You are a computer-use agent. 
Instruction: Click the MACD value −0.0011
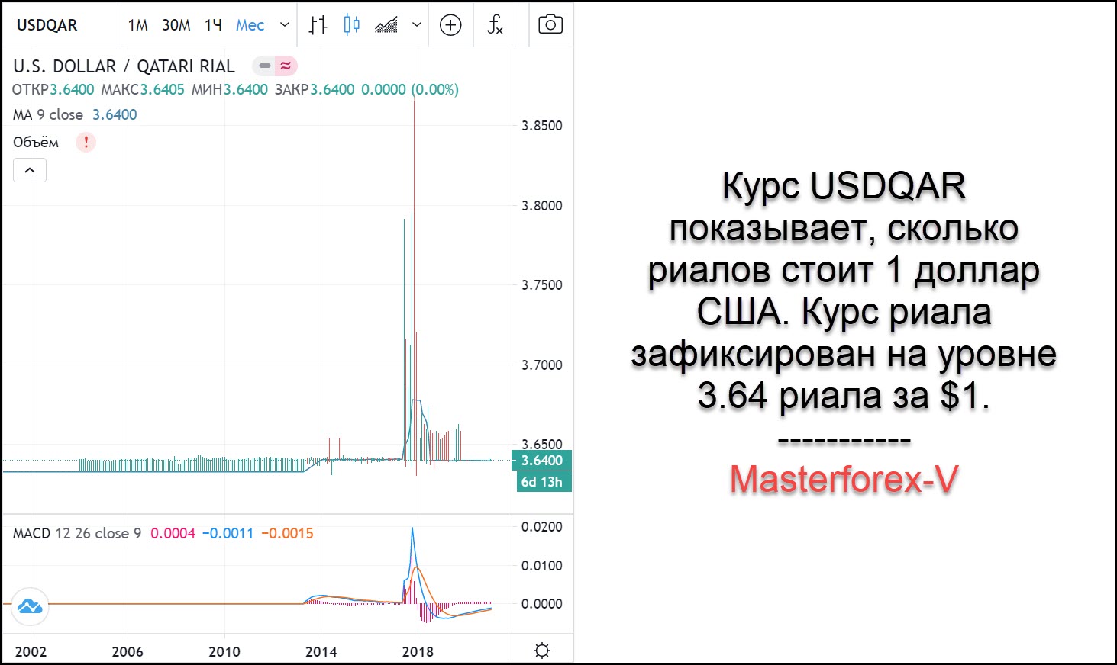(x=228, y=533)
